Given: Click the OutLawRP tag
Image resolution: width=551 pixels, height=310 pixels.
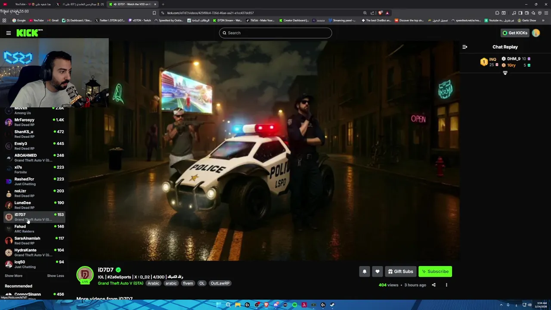Looking at the screenshot, I should pos(220,283).
